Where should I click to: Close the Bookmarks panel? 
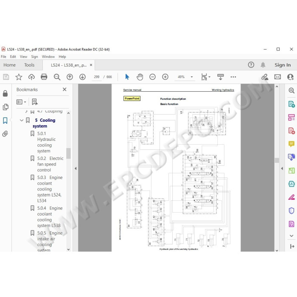pyautogui.click(x=64, y=90)
